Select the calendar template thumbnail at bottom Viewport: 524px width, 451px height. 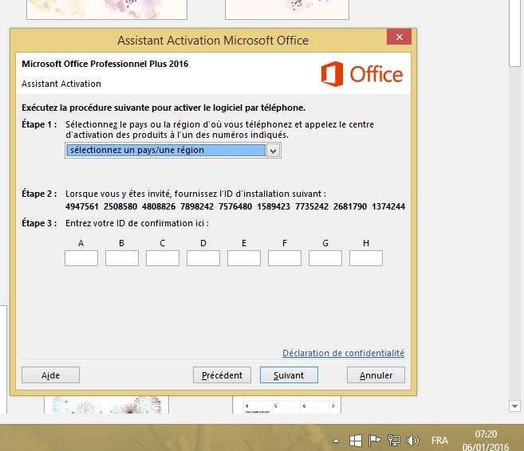click(x=287, y=405)
